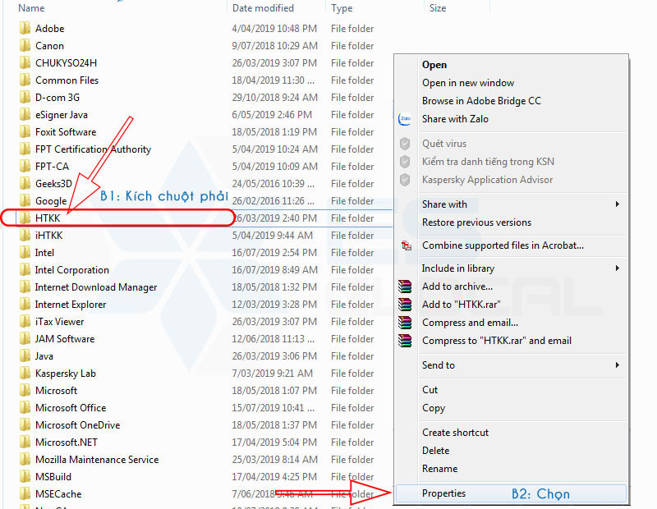Sort files by the Name column header
The width and height of the screenshot is (657, 509).
pyautogui.click(x=31, y=8)
